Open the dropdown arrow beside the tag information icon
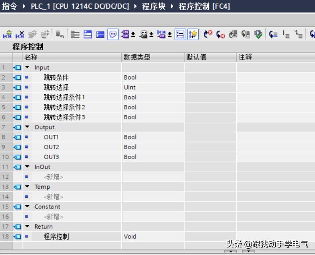Image resolution: width=315 pixels, height=255 pixels. point(151,35)
